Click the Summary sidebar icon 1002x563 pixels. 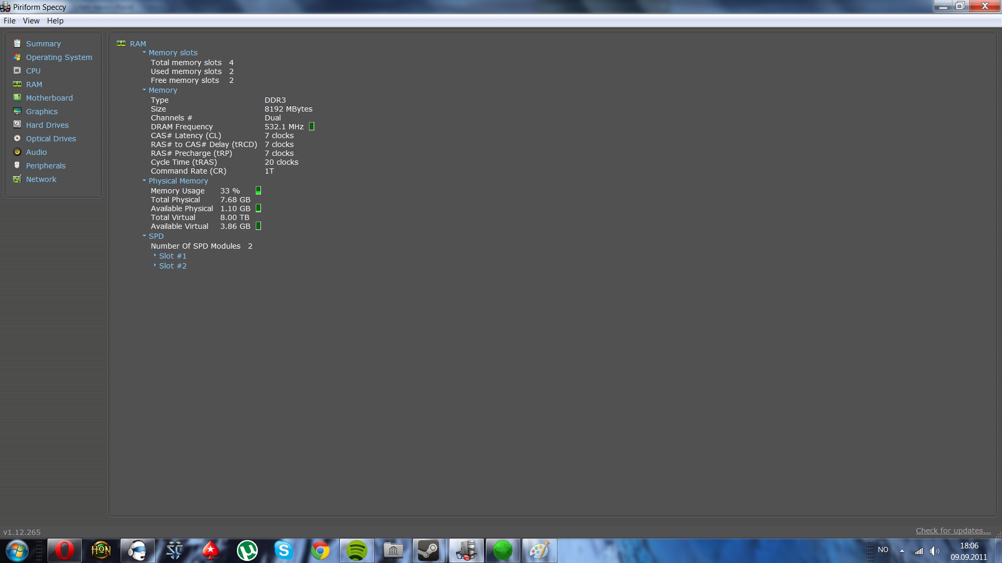pyautogui.click(x=17, y=43)
